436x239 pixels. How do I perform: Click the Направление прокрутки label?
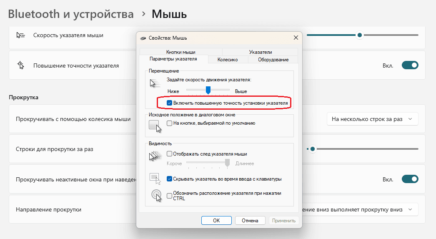click(x=49, y=209)
